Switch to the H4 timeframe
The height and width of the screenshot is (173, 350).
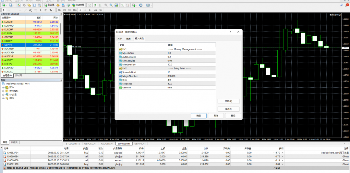tap(85, 10)
